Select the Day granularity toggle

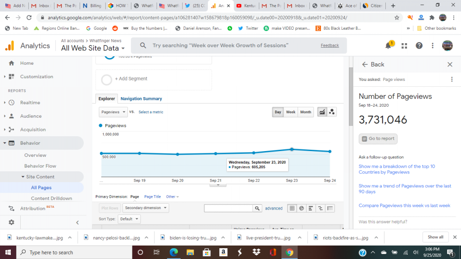pyautogui.click(x=278, y=112)
